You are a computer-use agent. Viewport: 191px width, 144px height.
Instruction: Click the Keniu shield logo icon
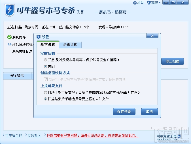tap(10, 10)
